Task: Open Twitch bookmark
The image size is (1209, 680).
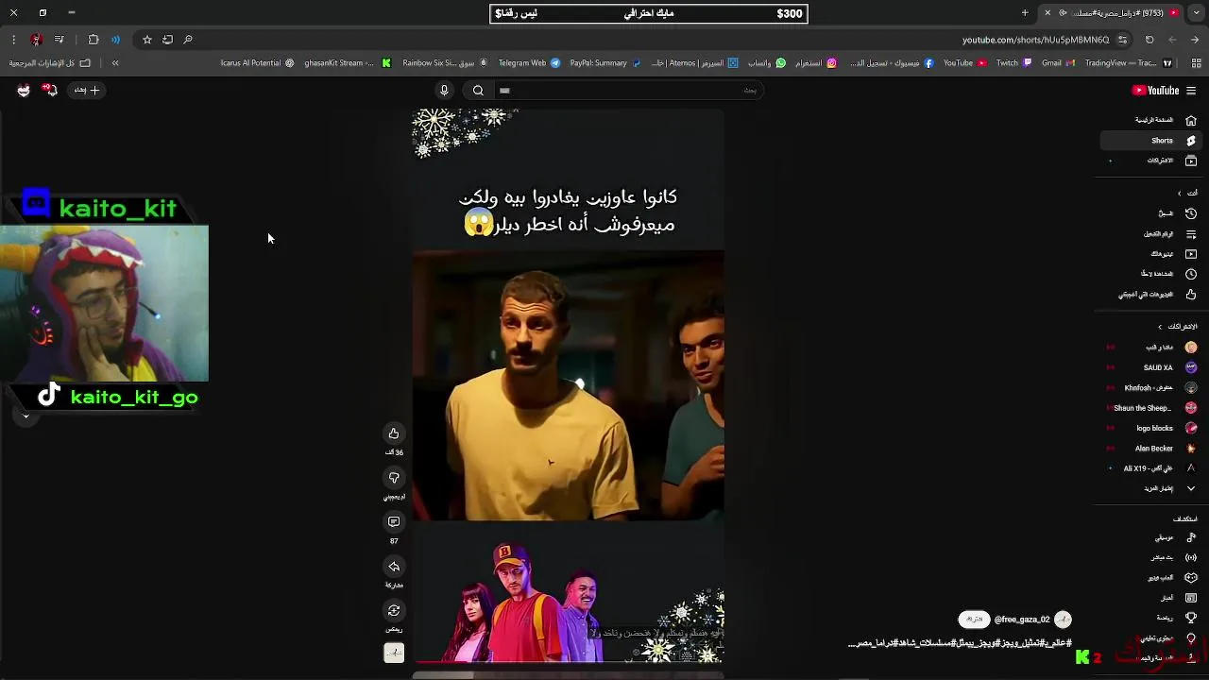Action: pyautogui.click(x=1013, y=63)
